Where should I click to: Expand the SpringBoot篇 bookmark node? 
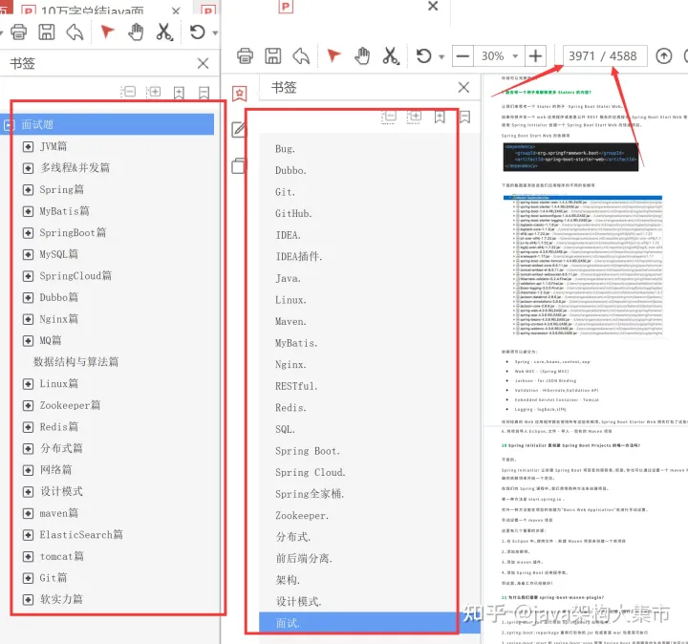28,232
